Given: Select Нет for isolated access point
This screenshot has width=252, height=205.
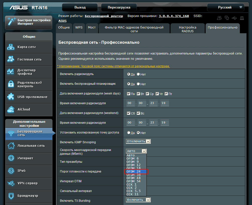Looking at the screenshot, I should pos(138,132).
